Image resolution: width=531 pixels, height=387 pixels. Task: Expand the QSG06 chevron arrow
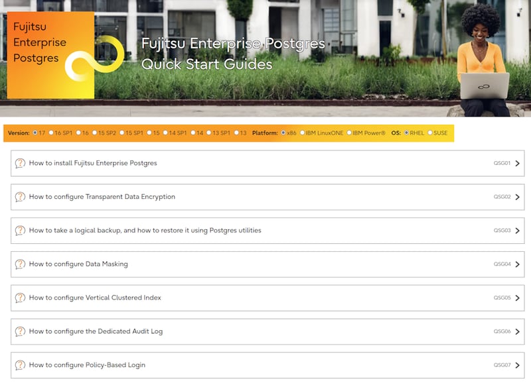(517, 331)
